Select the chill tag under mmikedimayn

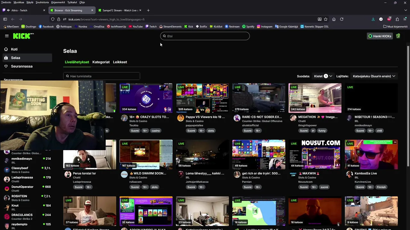(x=379, y=131)
